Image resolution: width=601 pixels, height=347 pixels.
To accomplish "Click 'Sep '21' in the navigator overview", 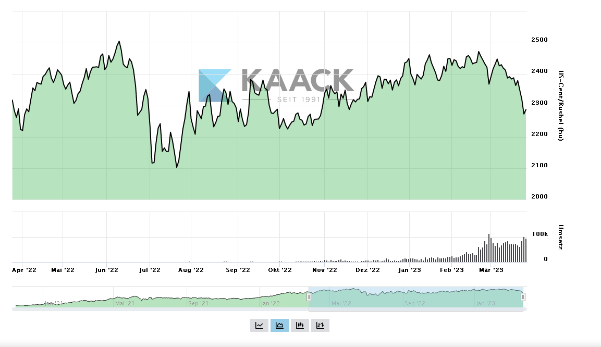I will (x=198, y=303).
